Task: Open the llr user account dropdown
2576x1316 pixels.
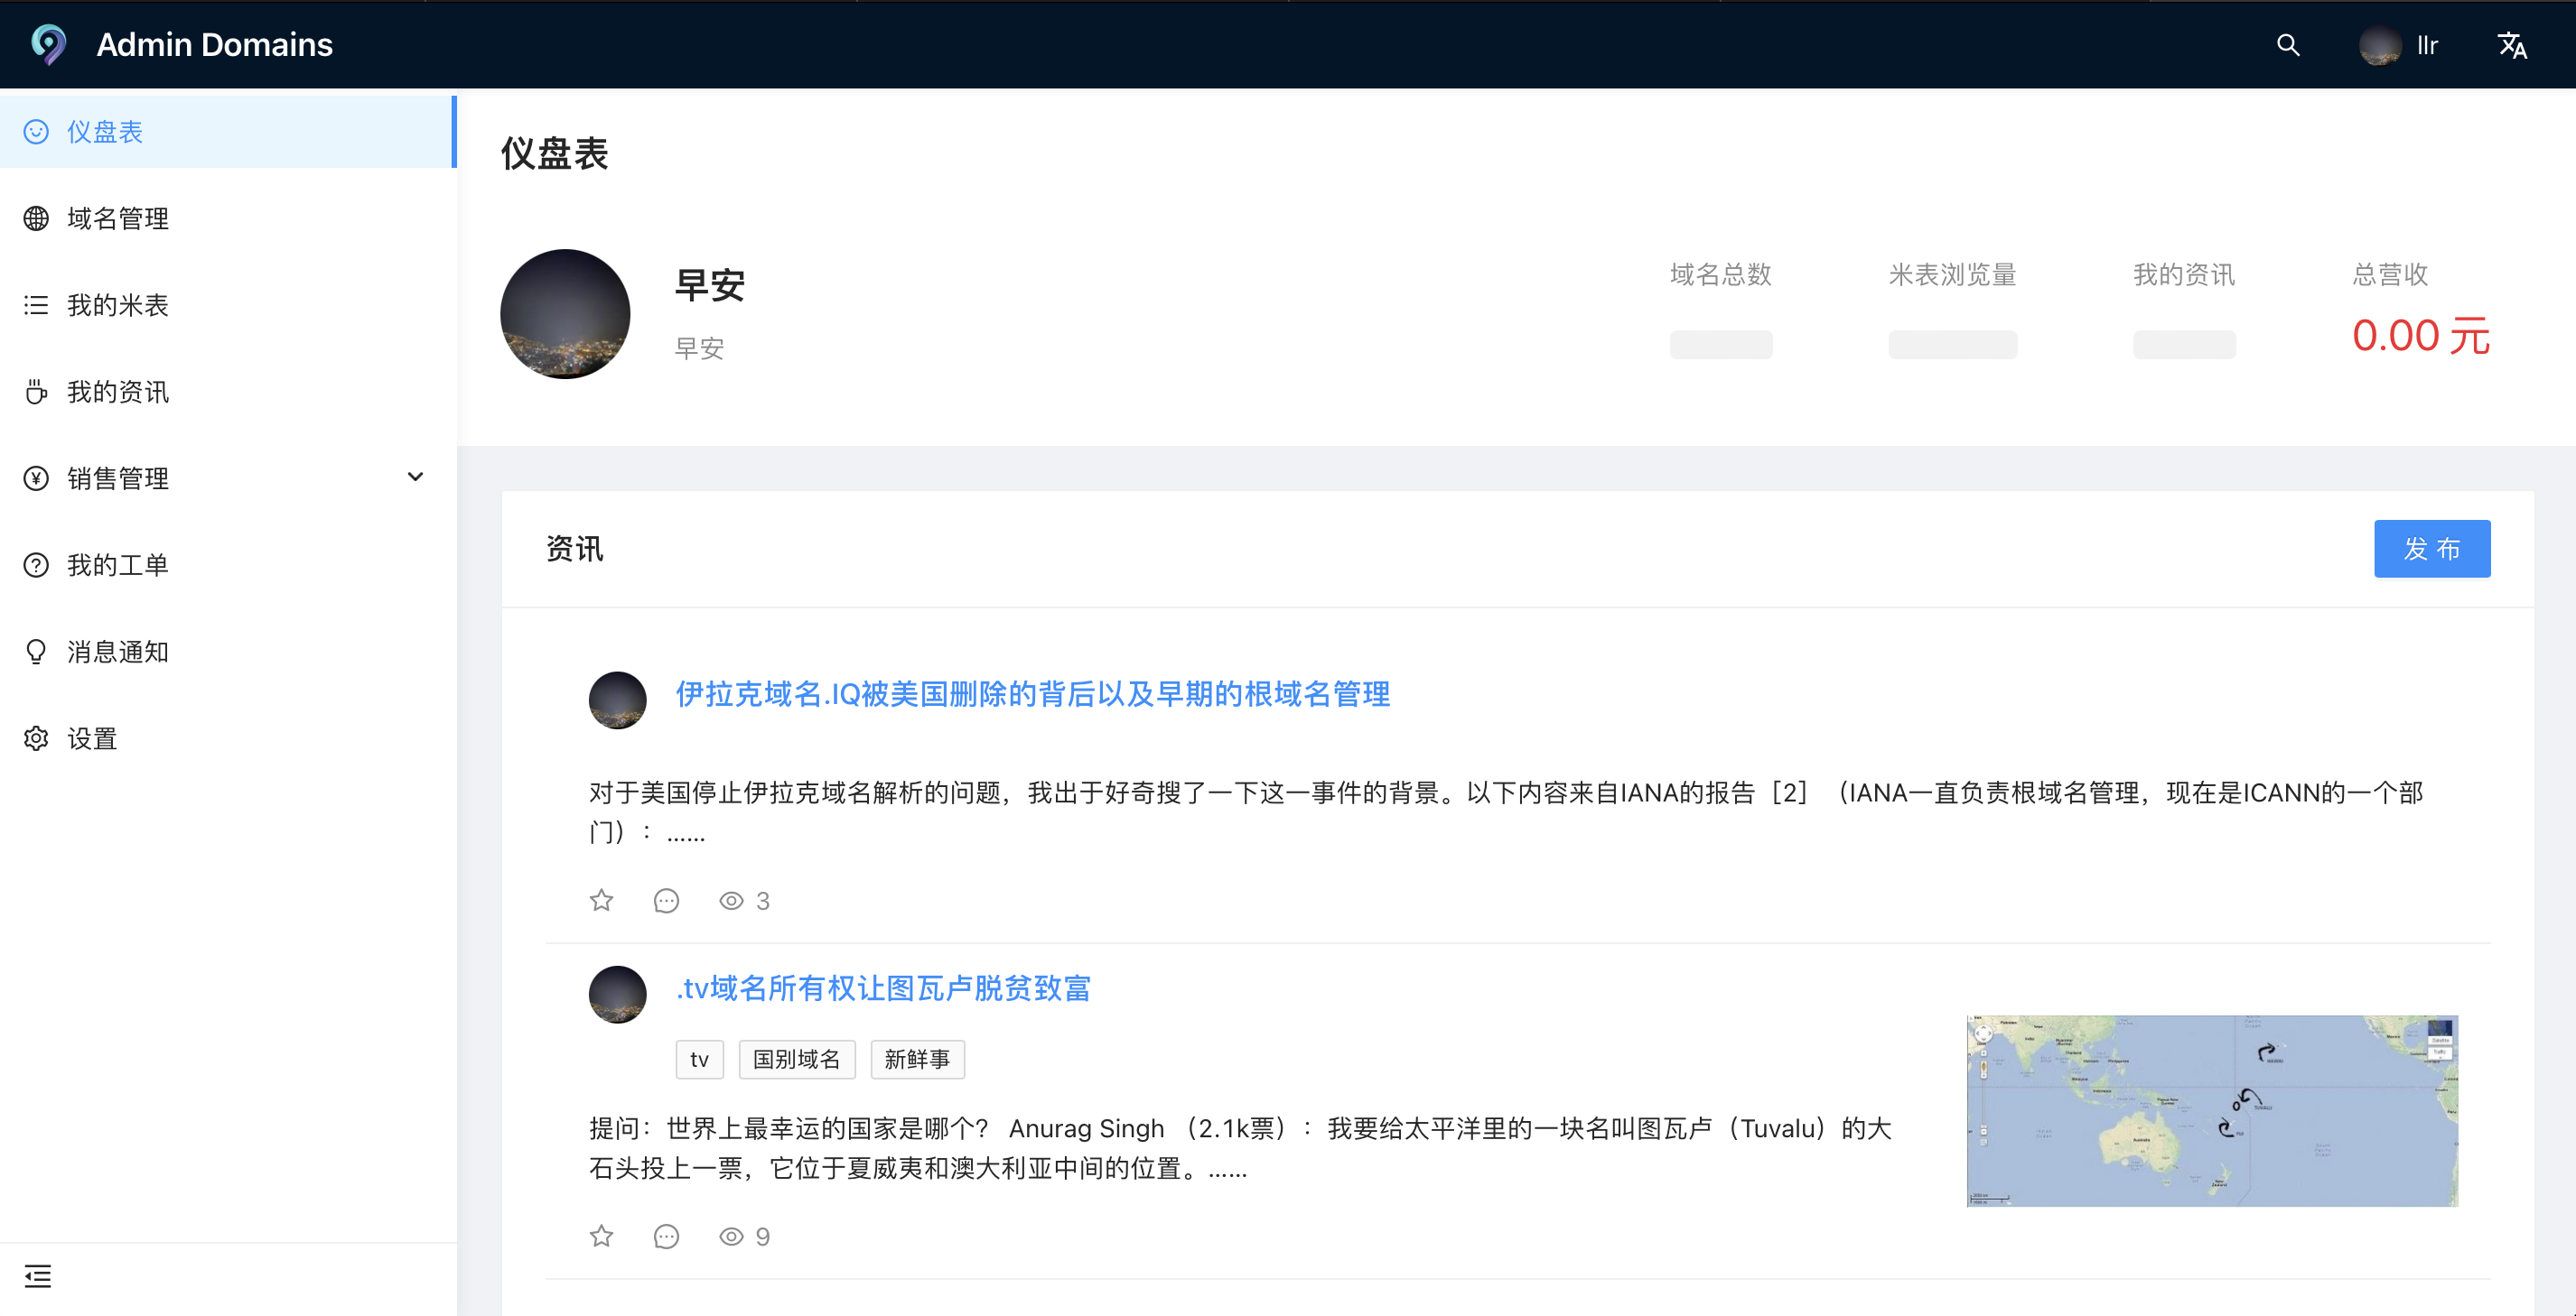Action: (2399, 45)
